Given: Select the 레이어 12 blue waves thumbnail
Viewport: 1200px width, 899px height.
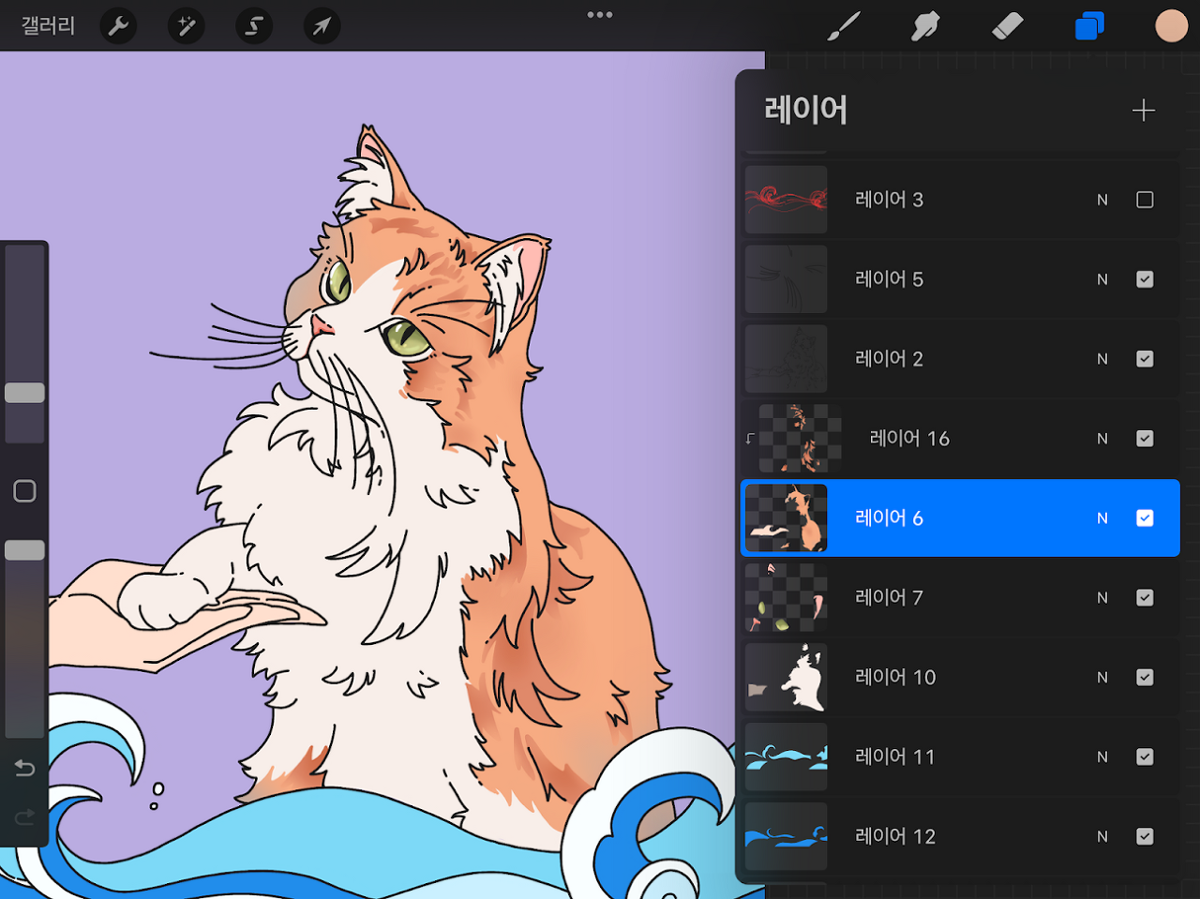Looking at the screenshot, I should click(x=787, y=837).
